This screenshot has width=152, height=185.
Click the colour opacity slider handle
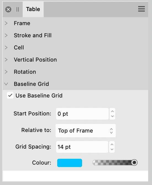pyautogui.click(x=134, y=162)
